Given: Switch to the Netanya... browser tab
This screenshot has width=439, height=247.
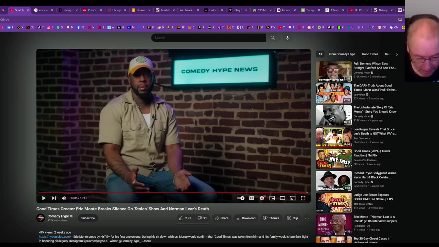Looking at the screenshot, I should pos(383,10).
